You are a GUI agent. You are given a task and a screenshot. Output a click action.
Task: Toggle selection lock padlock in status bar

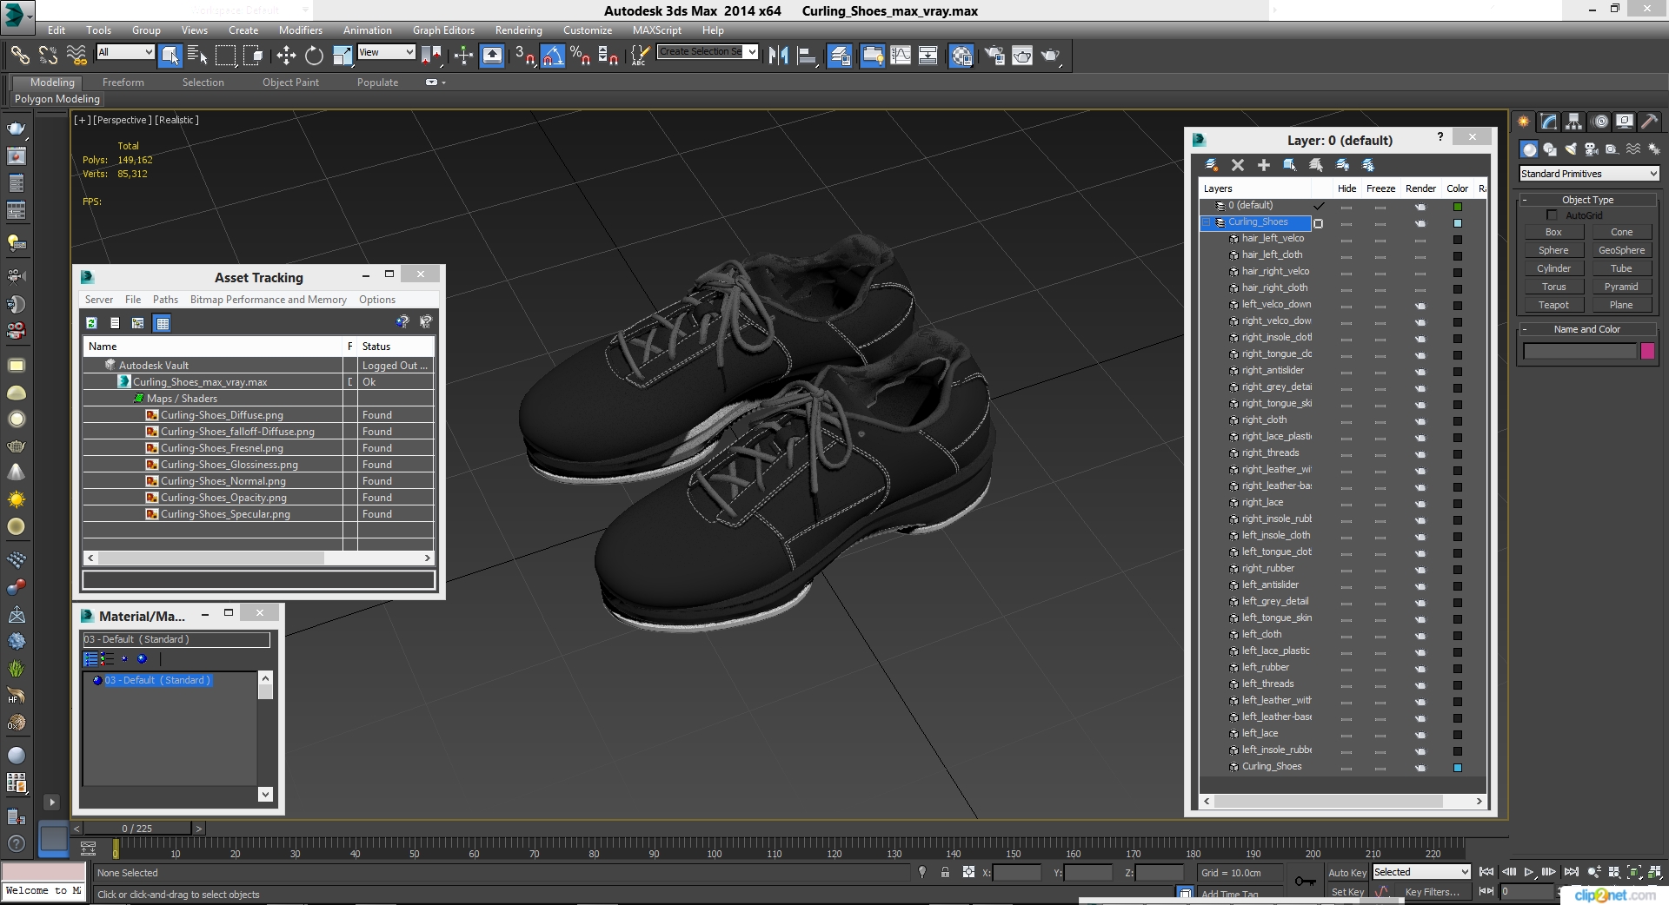tap(945, 872)
